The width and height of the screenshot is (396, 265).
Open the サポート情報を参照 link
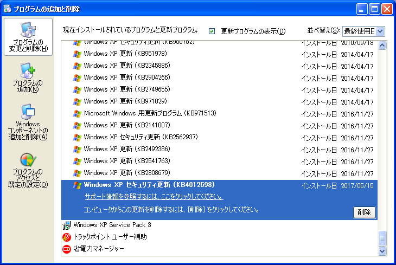tap(154, 197)
